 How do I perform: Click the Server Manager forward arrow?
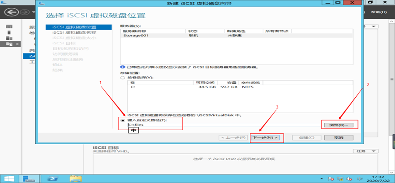click(25, 12)
